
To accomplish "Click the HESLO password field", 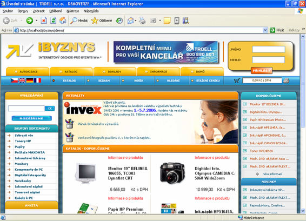I will coord(269,59).
